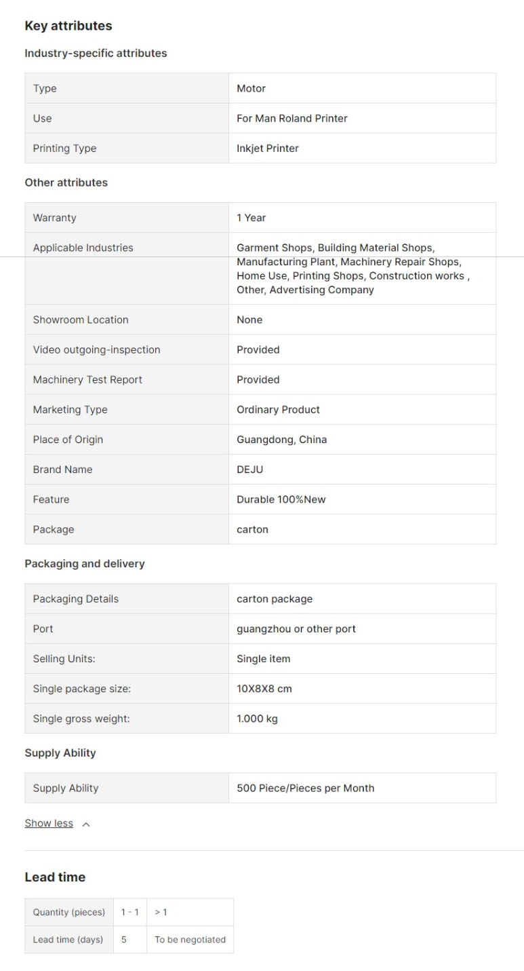
Task: Click the Showroom Location row label
Action: (81, 320)
